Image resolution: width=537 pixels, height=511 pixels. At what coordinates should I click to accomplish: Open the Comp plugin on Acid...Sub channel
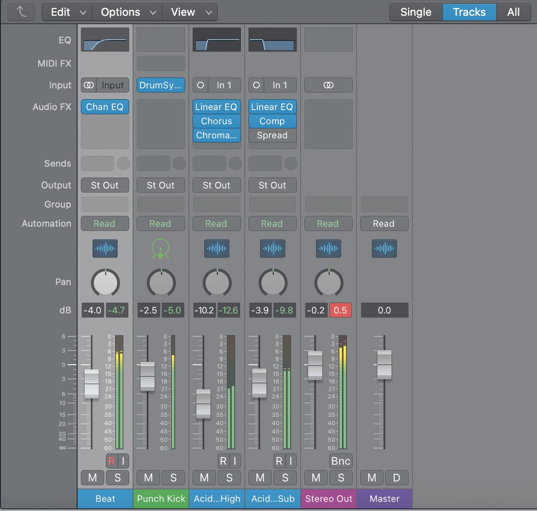pyautogui.click(x=272, y=121)
